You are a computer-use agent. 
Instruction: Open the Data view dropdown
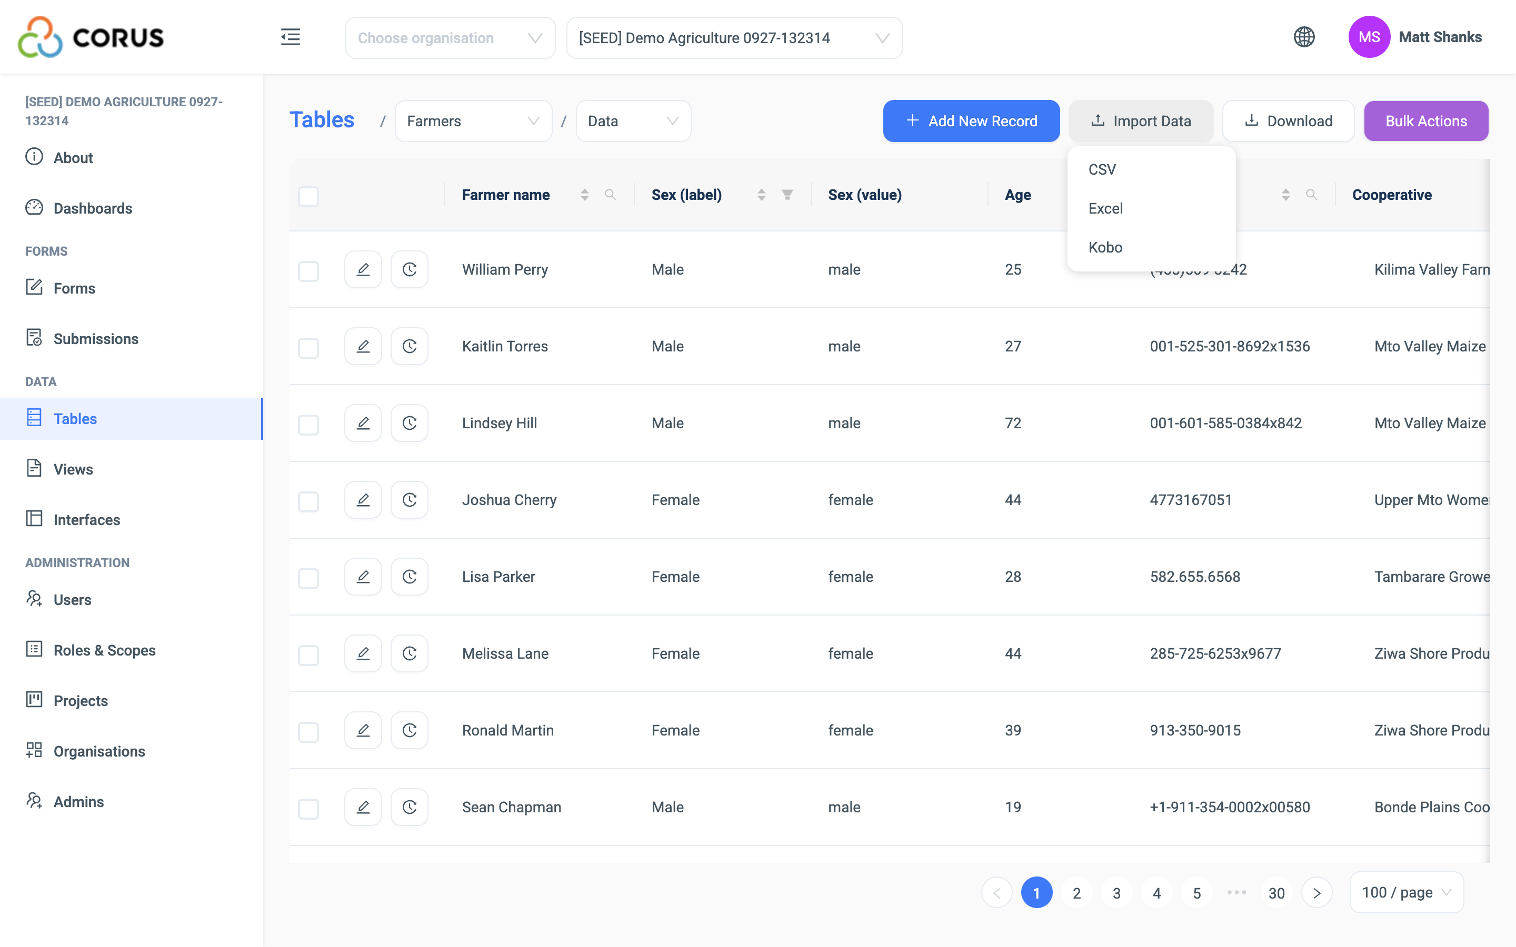click(633, 121)
